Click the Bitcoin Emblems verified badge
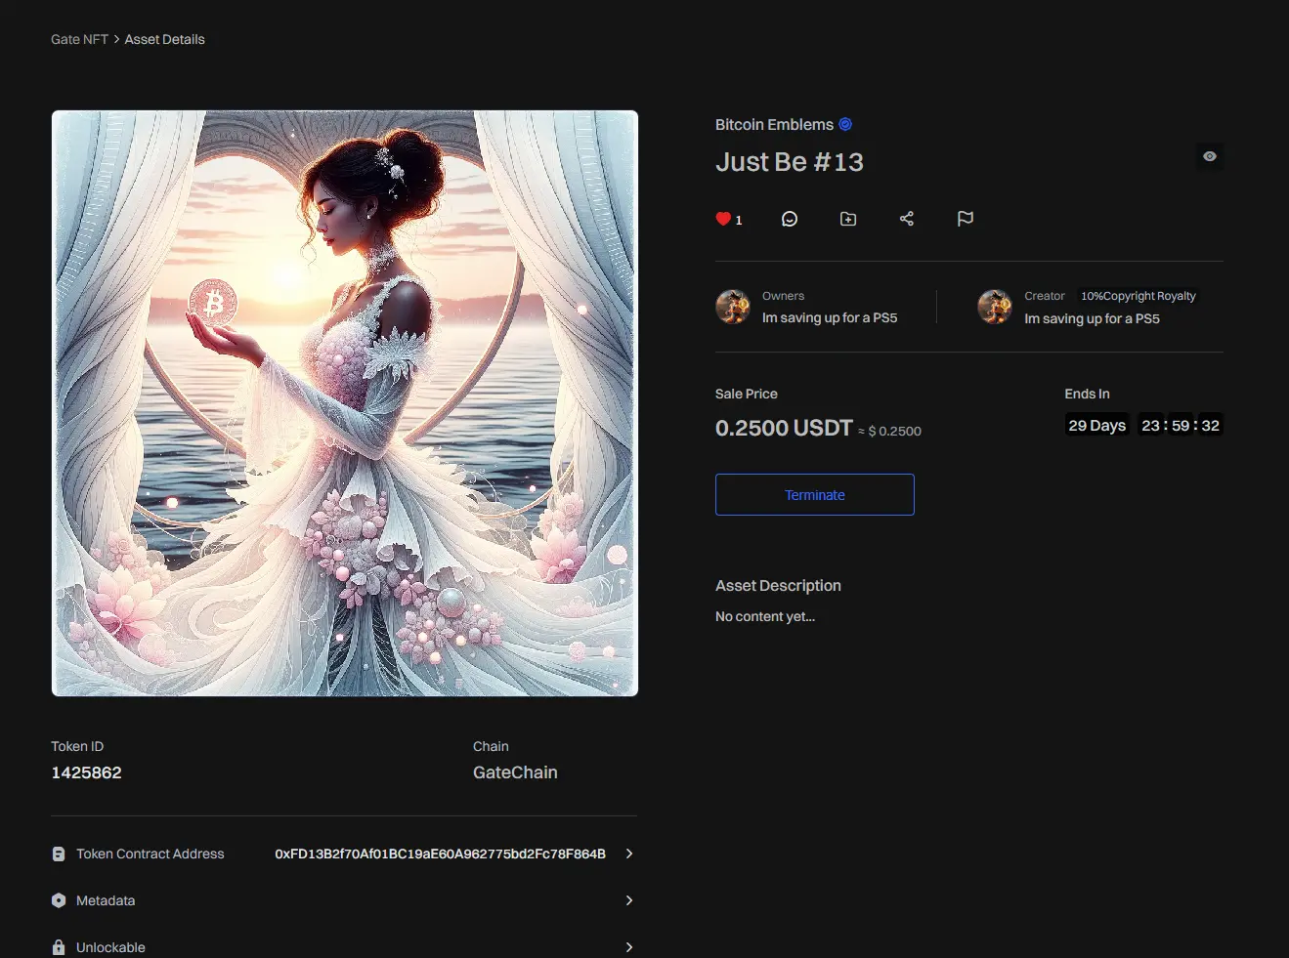1289x958 pixels. click(x=845, y=124)
